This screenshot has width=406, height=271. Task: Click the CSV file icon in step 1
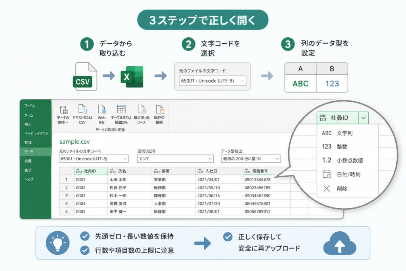(x=86, y=77)
